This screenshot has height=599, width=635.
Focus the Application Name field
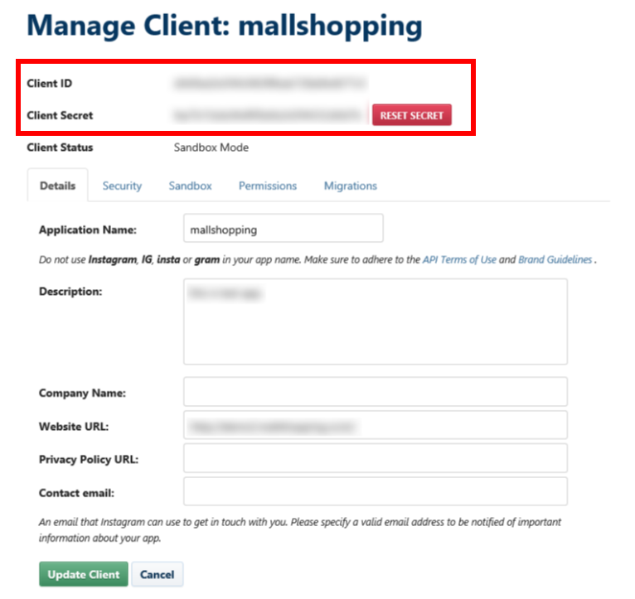click(x=283, y=229)
